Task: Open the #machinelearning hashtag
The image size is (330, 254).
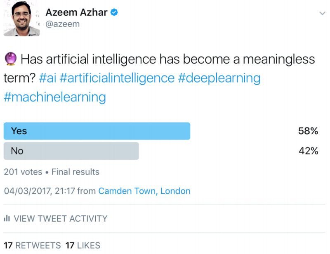Action: click(54, 97)
